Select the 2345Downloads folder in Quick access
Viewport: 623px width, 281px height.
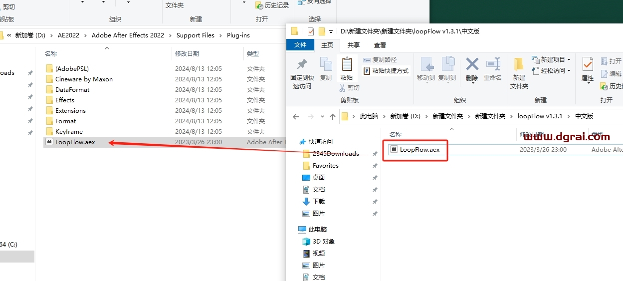336,153
